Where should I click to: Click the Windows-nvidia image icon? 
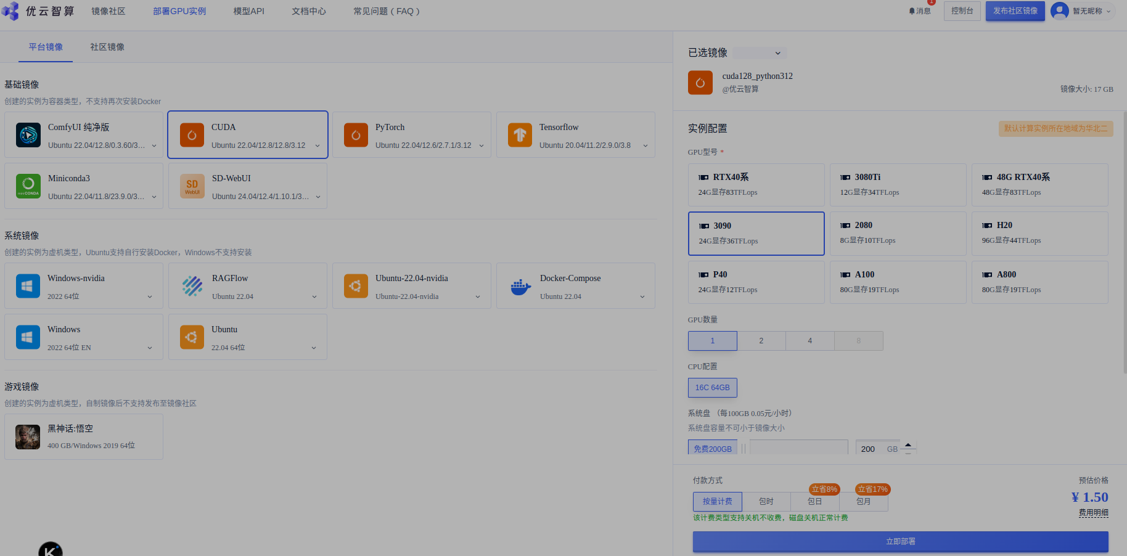28,286
